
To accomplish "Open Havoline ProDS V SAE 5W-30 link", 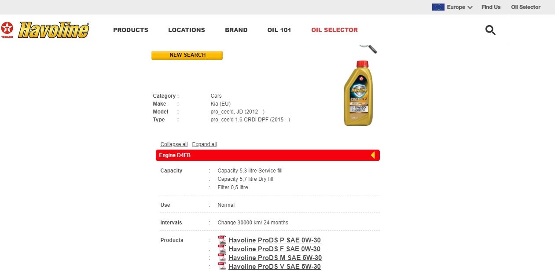I will click(275, 267).
